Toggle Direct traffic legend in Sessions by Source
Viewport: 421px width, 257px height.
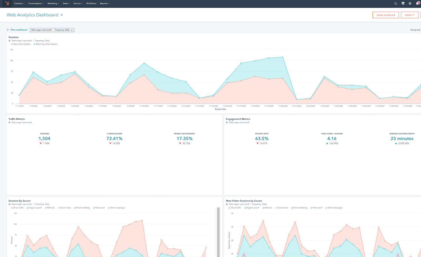pos(17,208)
